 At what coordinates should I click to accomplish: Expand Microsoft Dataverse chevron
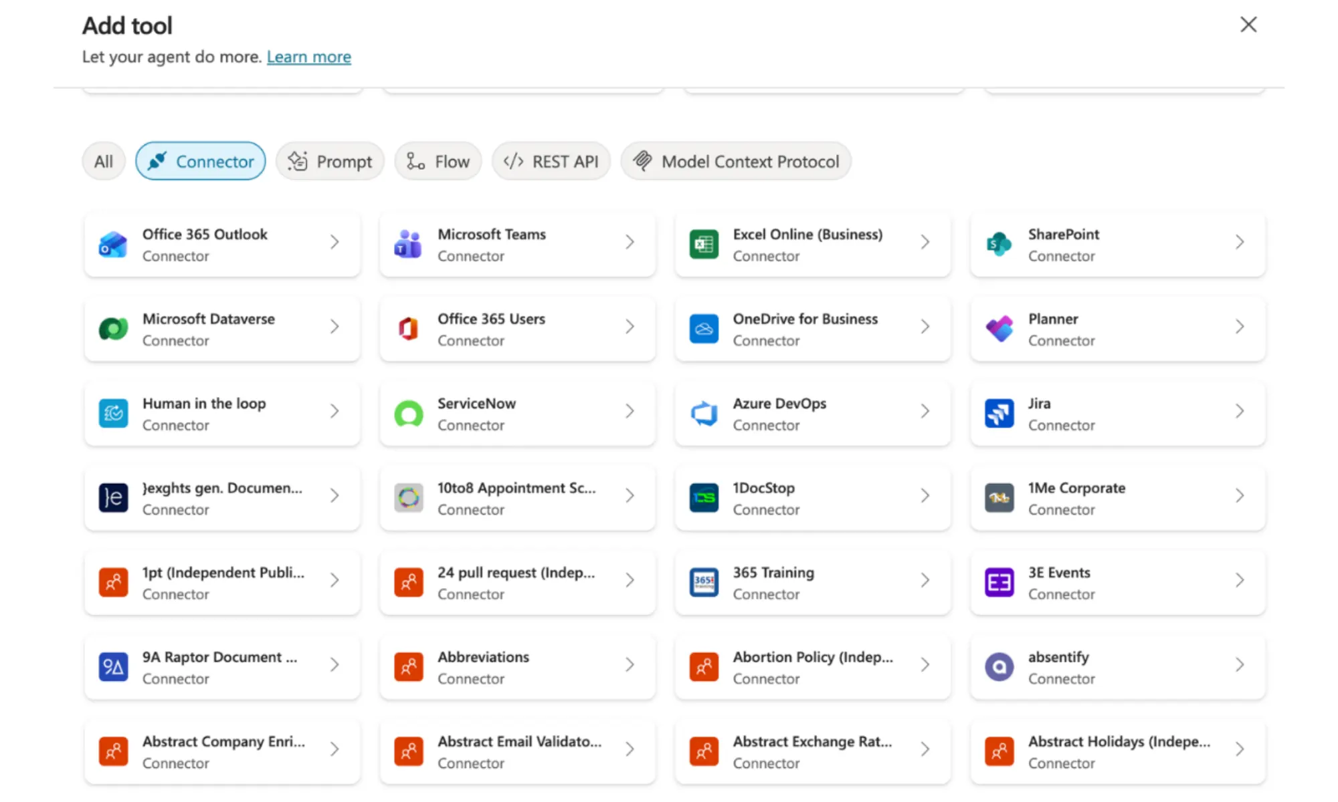[334, 326]
